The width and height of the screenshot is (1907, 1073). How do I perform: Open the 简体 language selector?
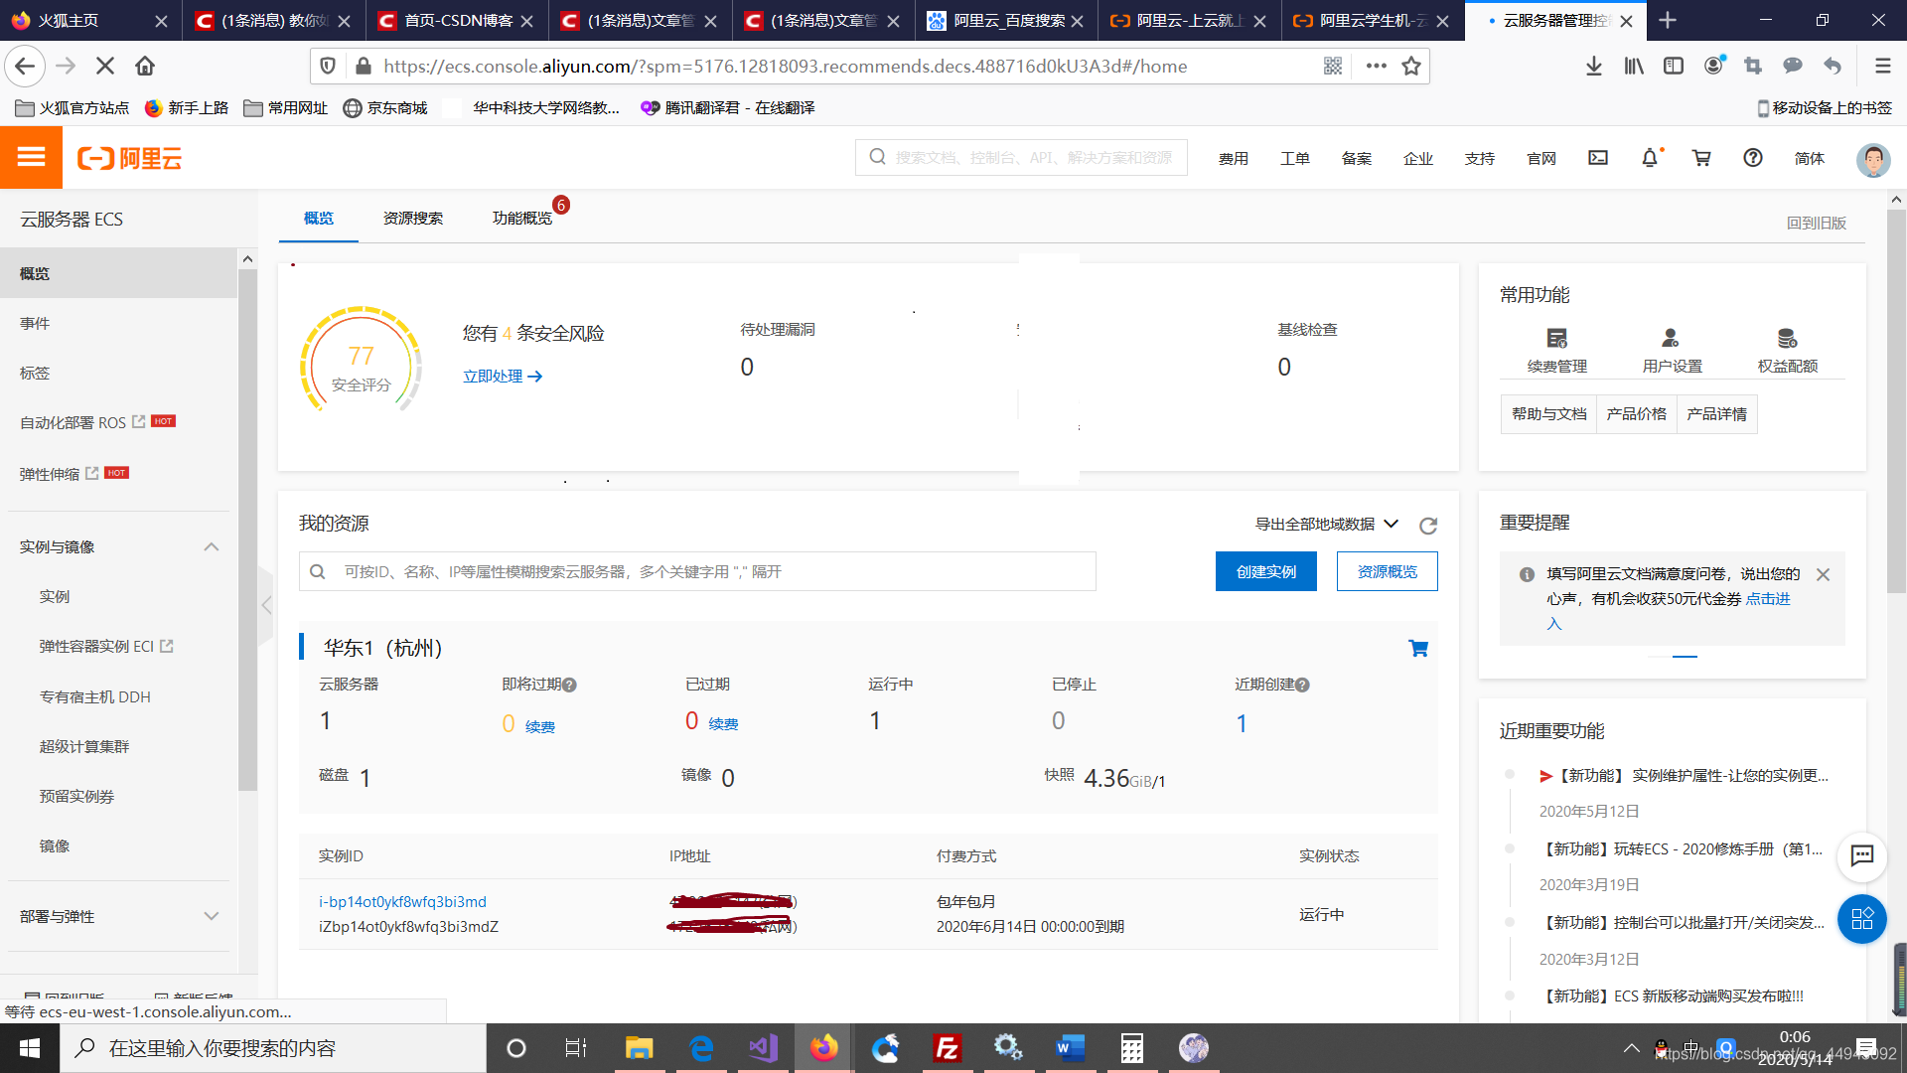coord(1810,158)
